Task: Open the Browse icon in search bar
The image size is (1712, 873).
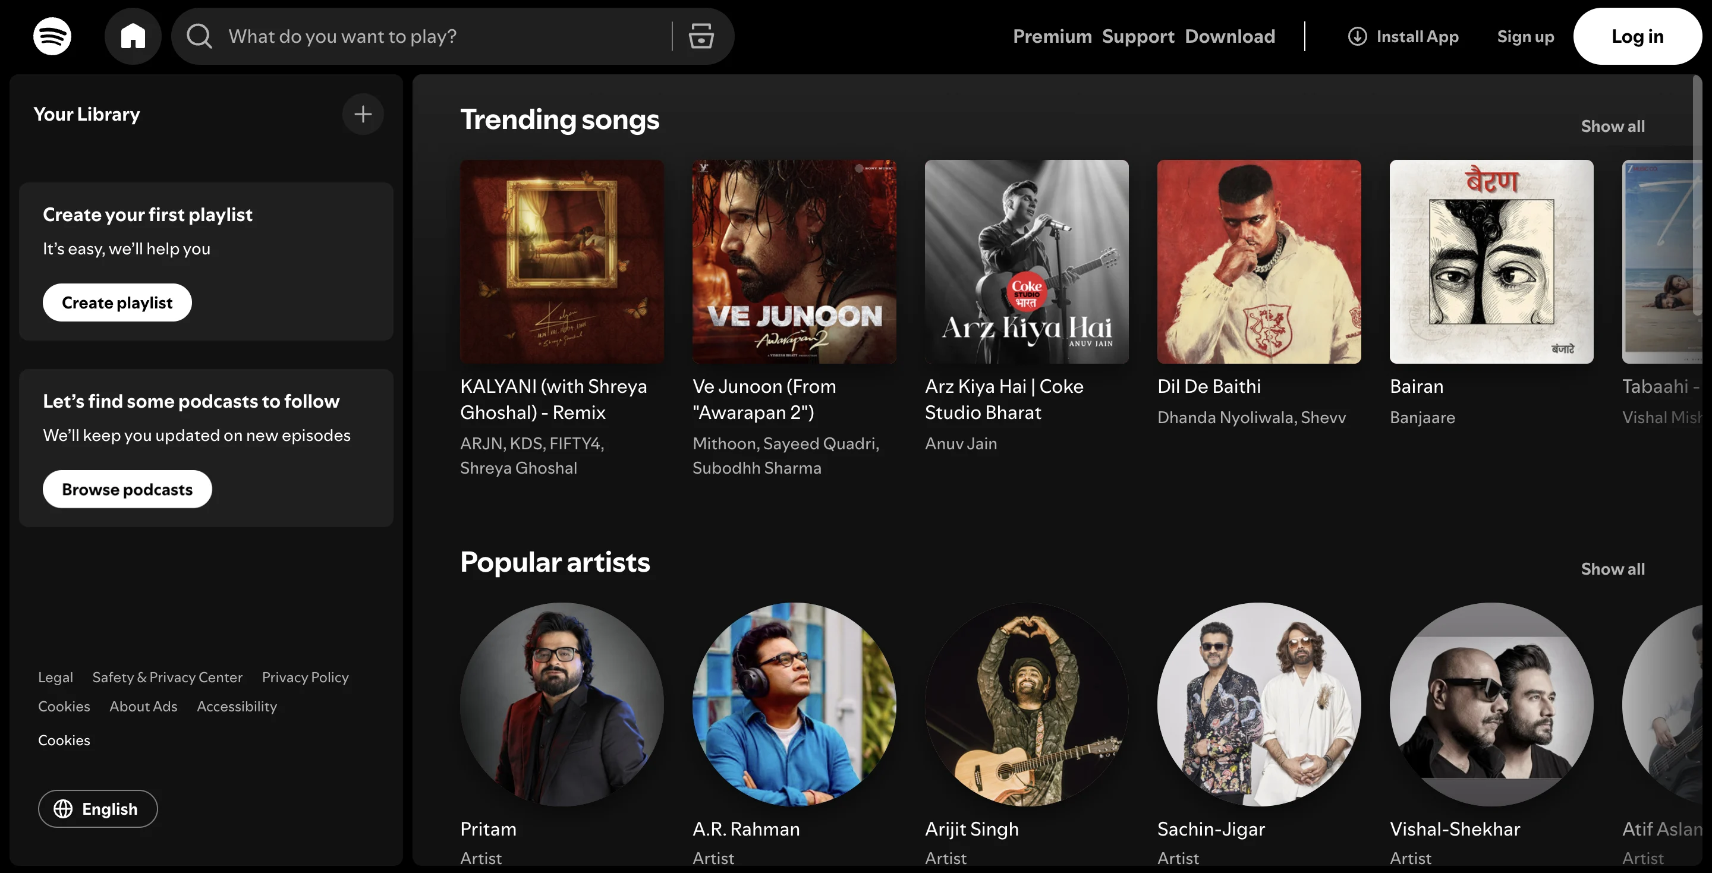Action: coord(700,36)
